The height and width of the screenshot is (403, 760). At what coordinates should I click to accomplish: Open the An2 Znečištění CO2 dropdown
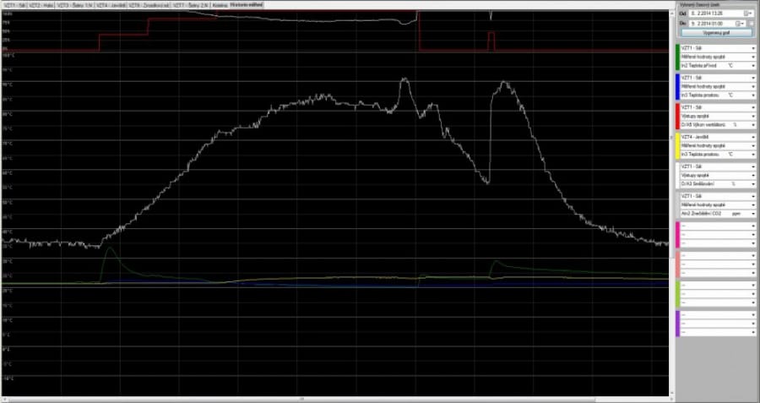[752, 213]
